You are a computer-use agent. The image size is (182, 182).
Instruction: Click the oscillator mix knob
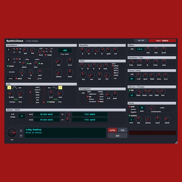59,61
